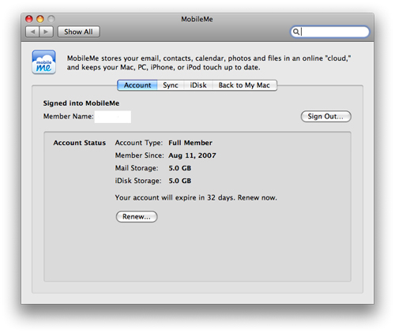Click the gray zoom window button
Viewport: 395px width, 333px height.
coord(51,19)
